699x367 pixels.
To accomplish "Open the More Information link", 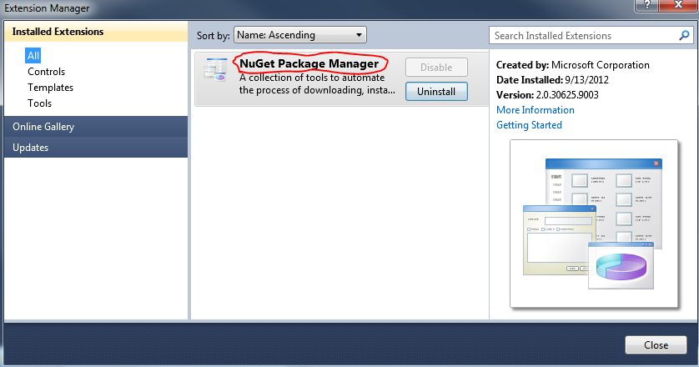I will 535,110.
